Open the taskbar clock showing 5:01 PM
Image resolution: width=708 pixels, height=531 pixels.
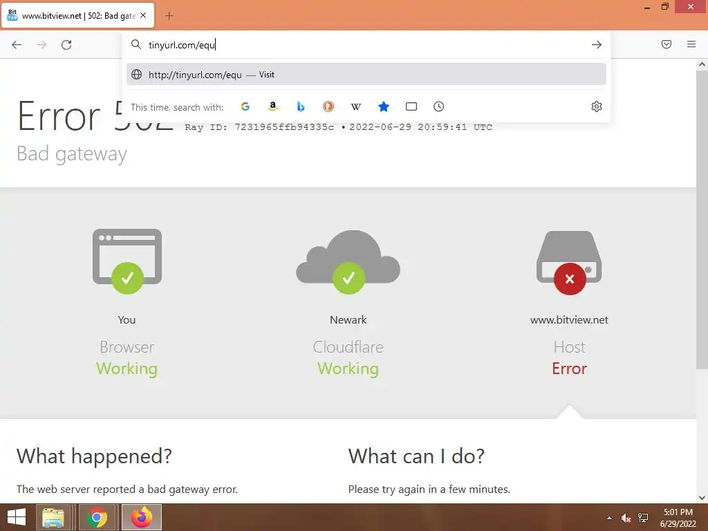click(678, 518)
